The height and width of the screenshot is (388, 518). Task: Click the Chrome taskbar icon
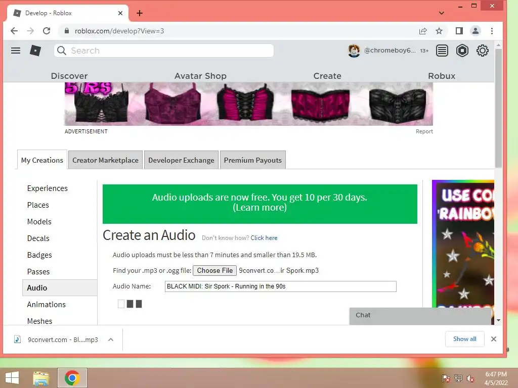click(72, 378)
